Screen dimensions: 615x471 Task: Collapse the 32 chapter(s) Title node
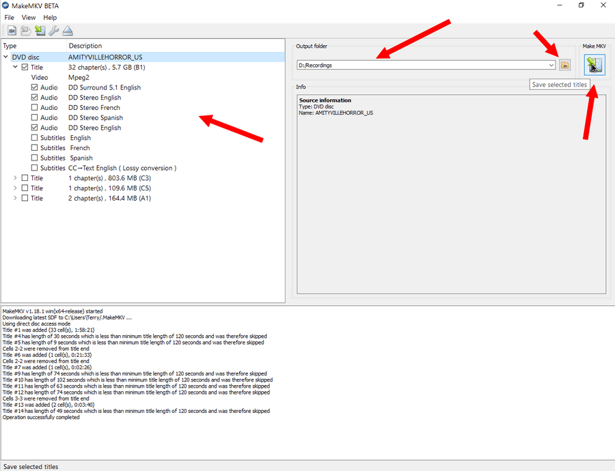(15, 67)
